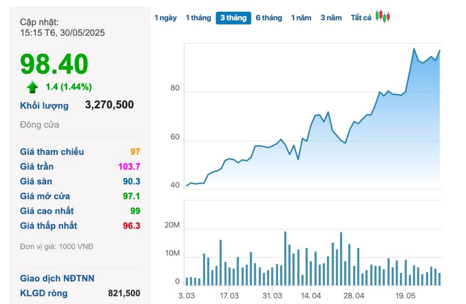Click the green up arrow icon

[32, 87]
